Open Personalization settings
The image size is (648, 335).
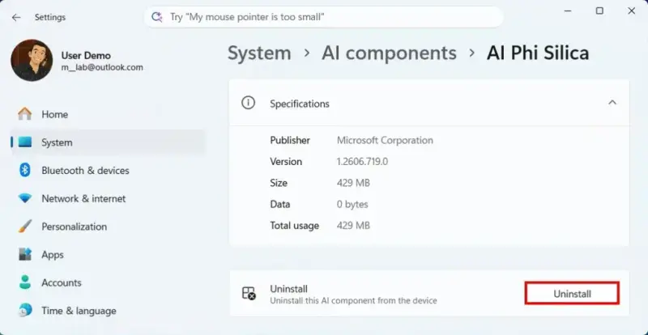(x=108, y=227)
